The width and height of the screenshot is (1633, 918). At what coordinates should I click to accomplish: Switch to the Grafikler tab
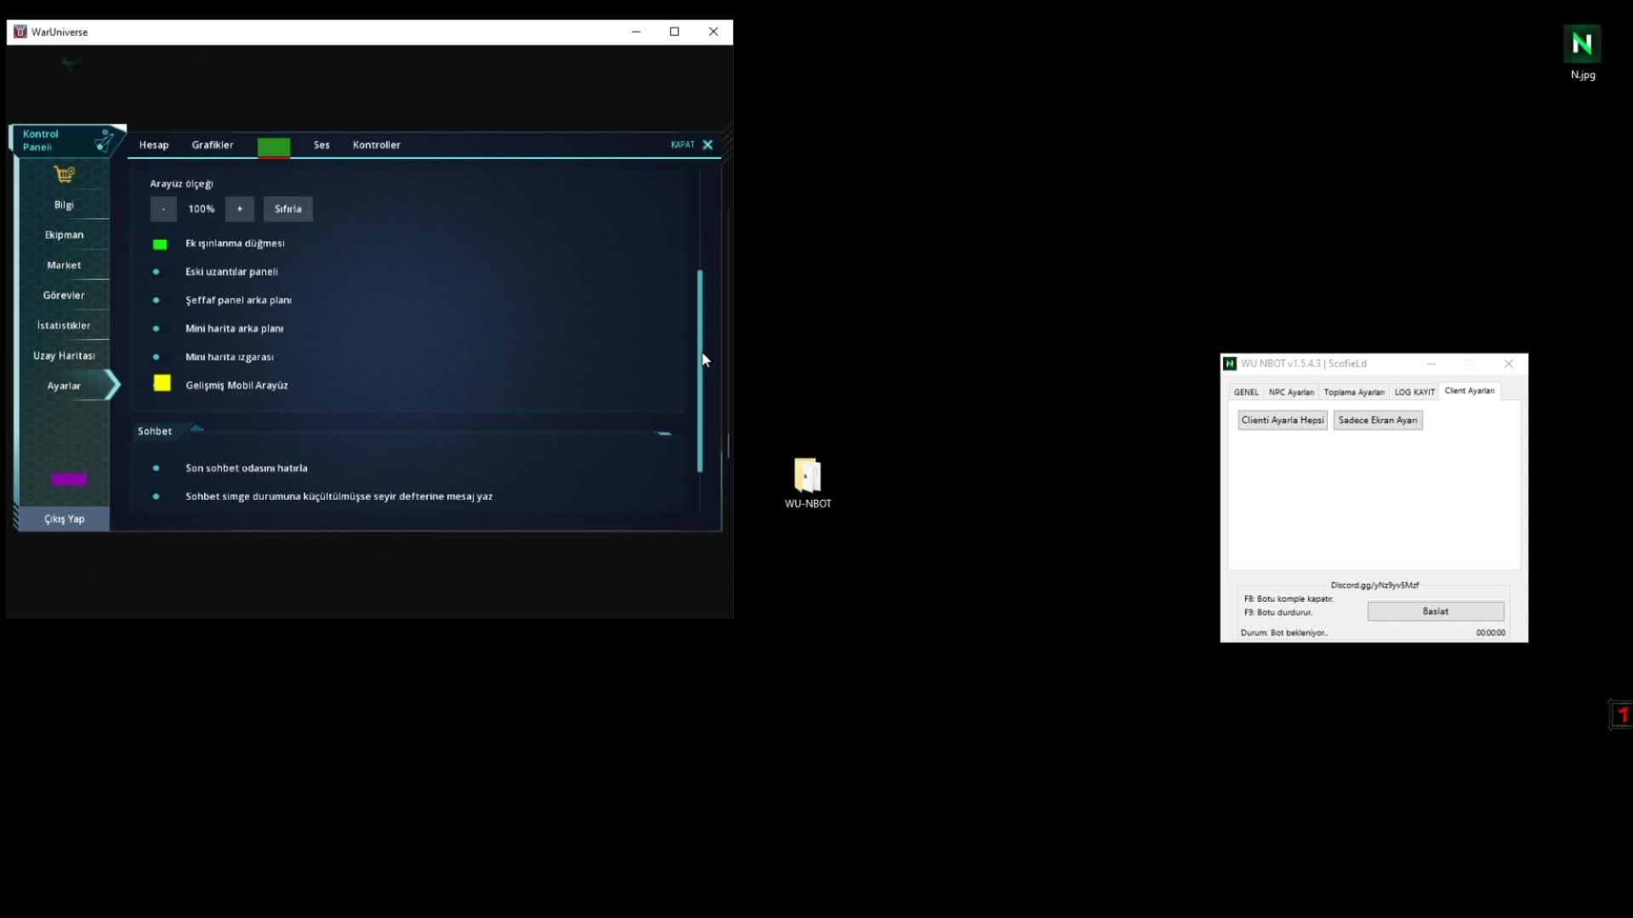[212, 145]
